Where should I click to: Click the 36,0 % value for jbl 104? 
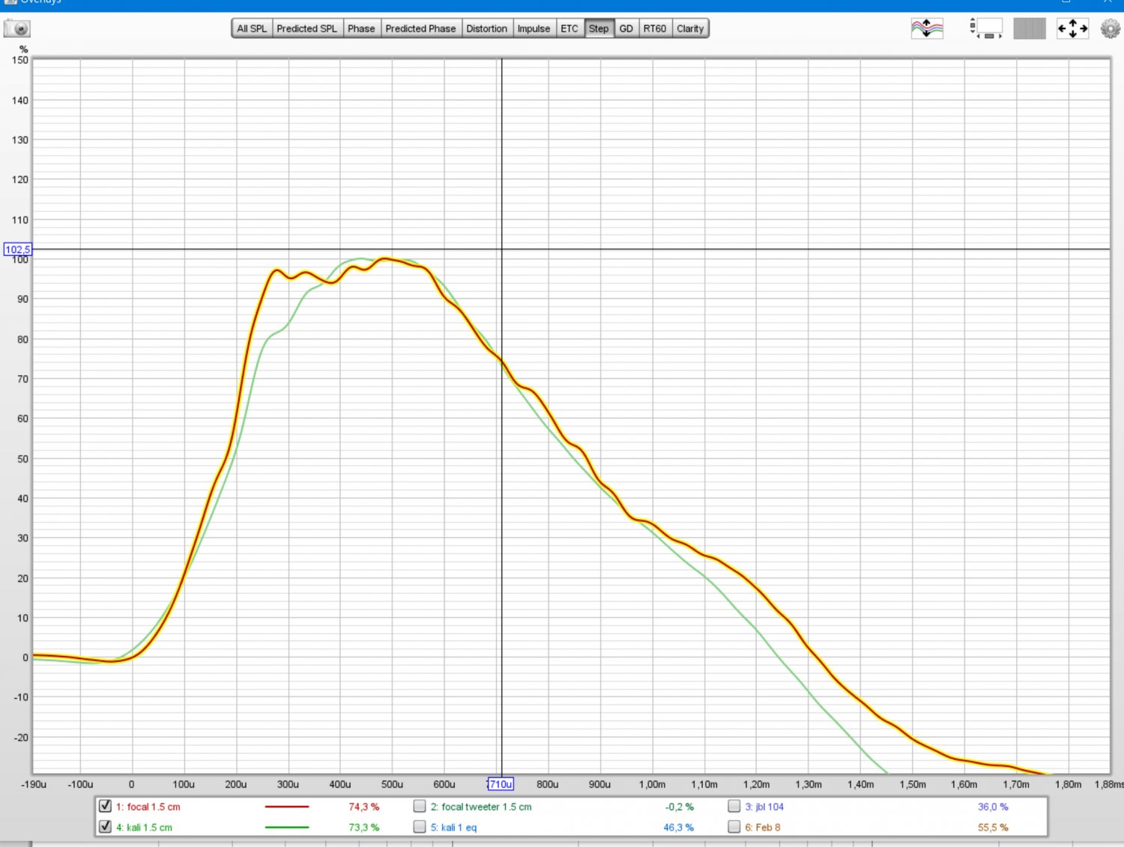pos(993,807)
